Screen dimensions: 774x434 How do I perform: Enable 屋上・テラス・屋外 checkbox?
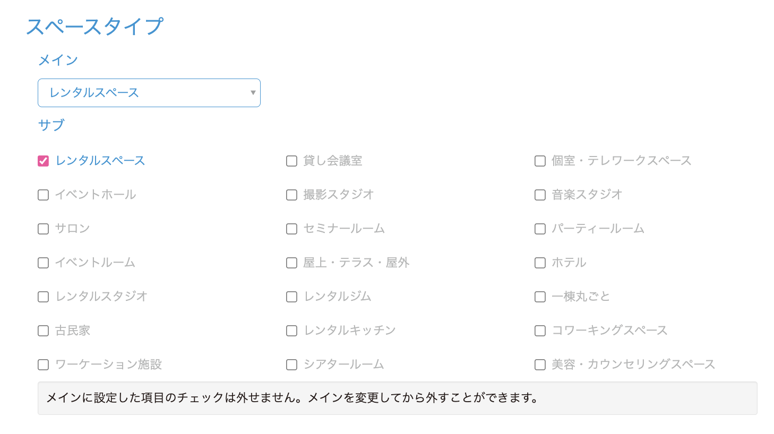pyautogui.click(x=291, y=263)
